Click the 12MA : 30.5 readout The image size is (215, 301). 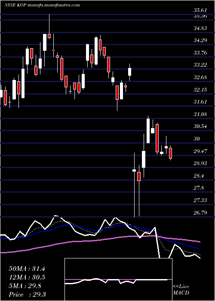(27, 277)
